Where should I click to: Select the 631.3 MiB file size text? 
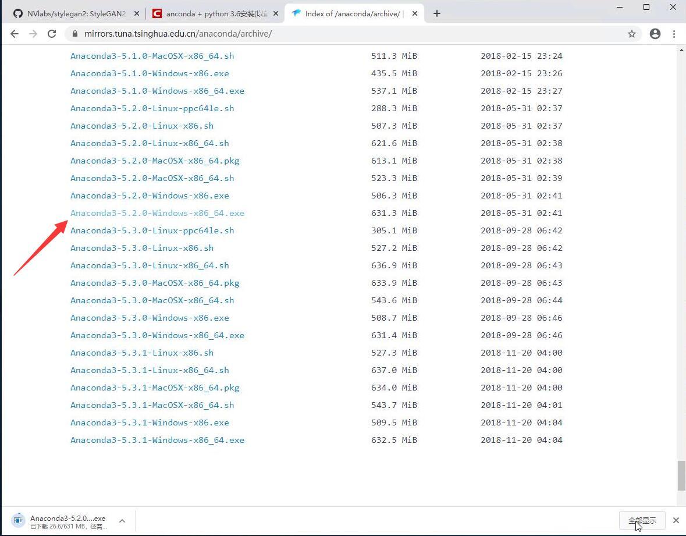[394, 213]
